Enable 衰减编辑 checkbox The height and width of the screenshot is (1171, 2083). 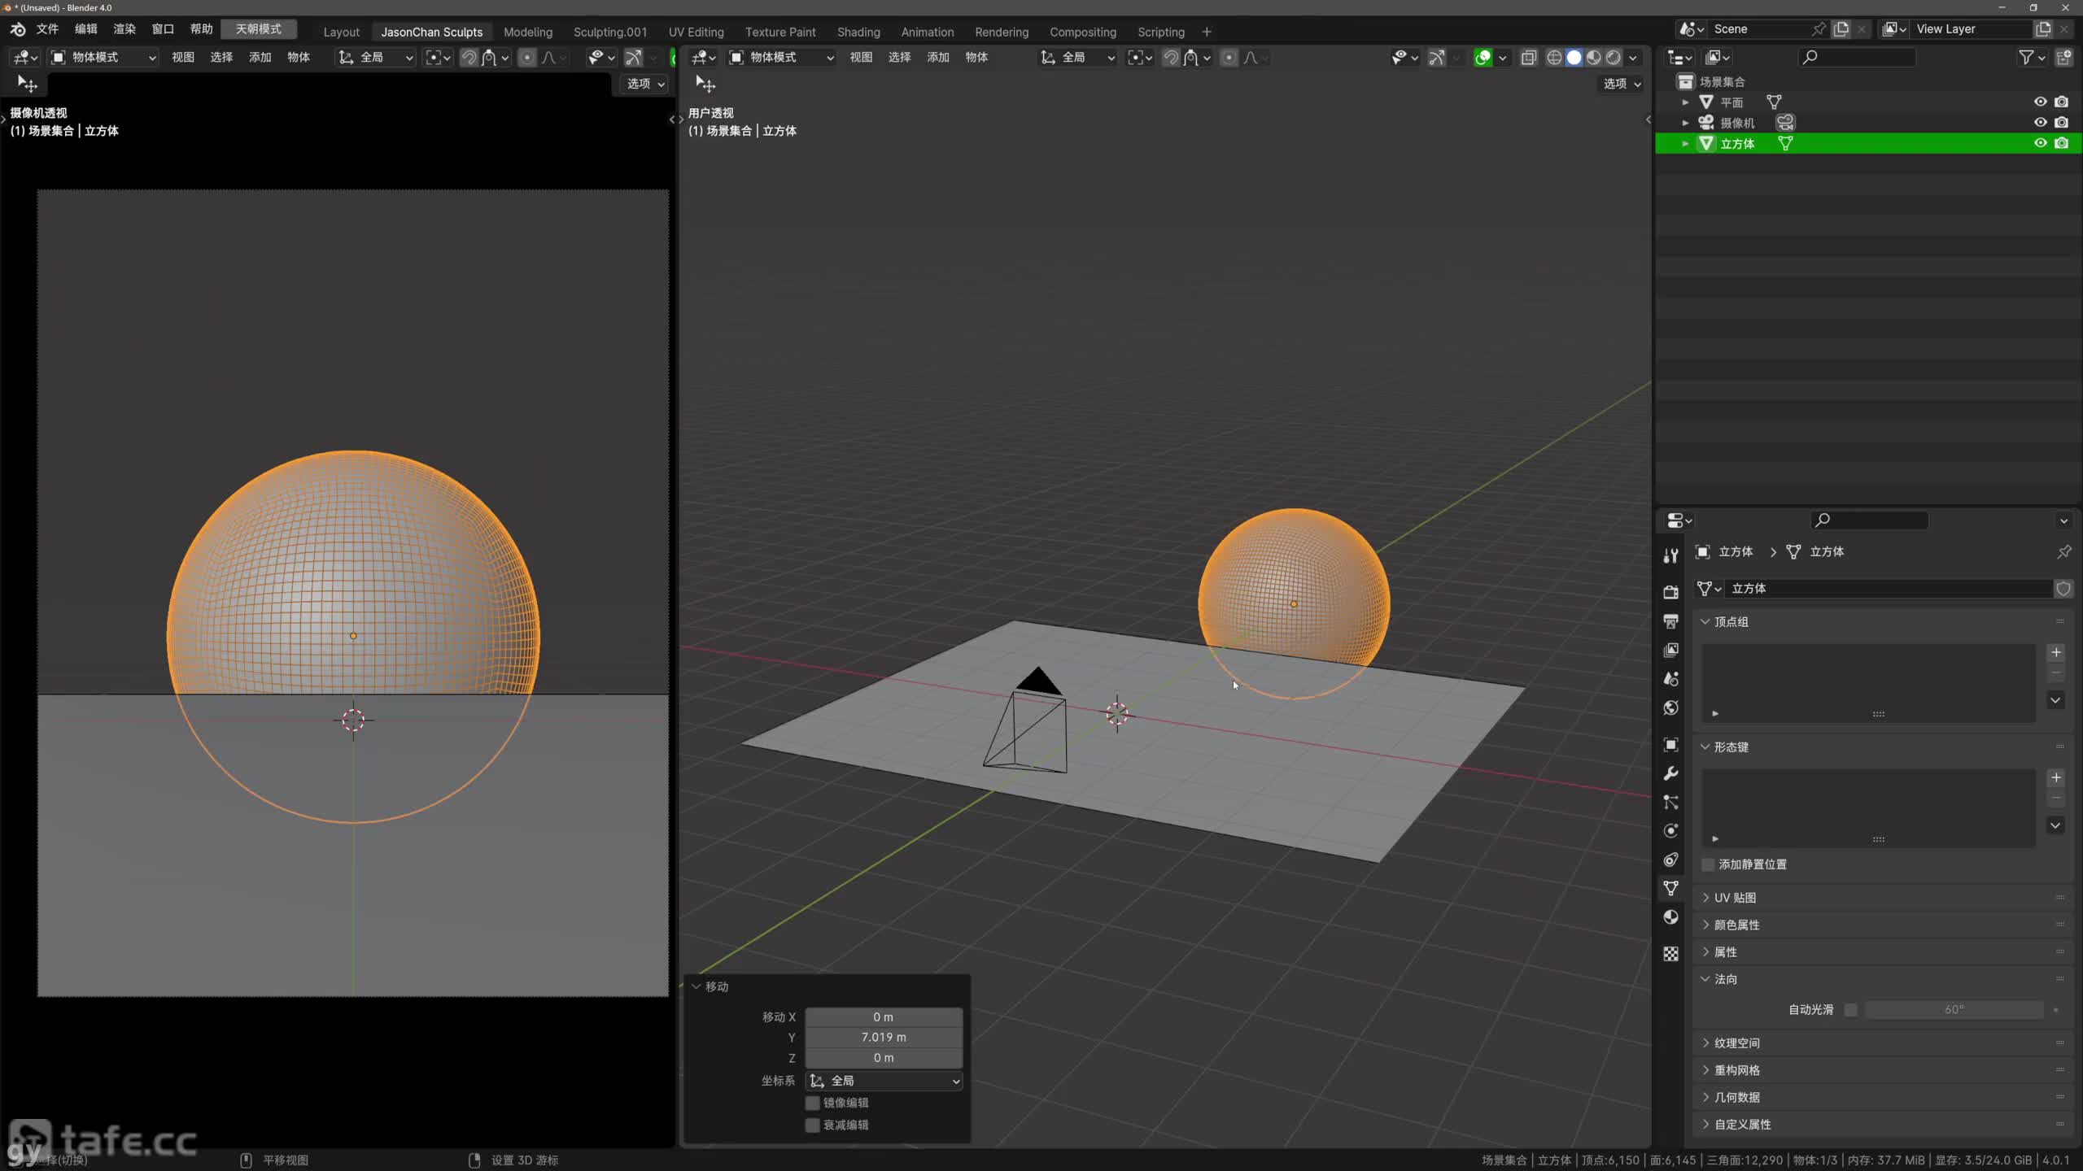click(812, 1125)
